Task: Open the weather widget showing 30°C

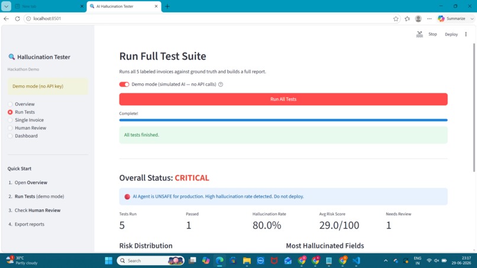Action: [22, 260]
